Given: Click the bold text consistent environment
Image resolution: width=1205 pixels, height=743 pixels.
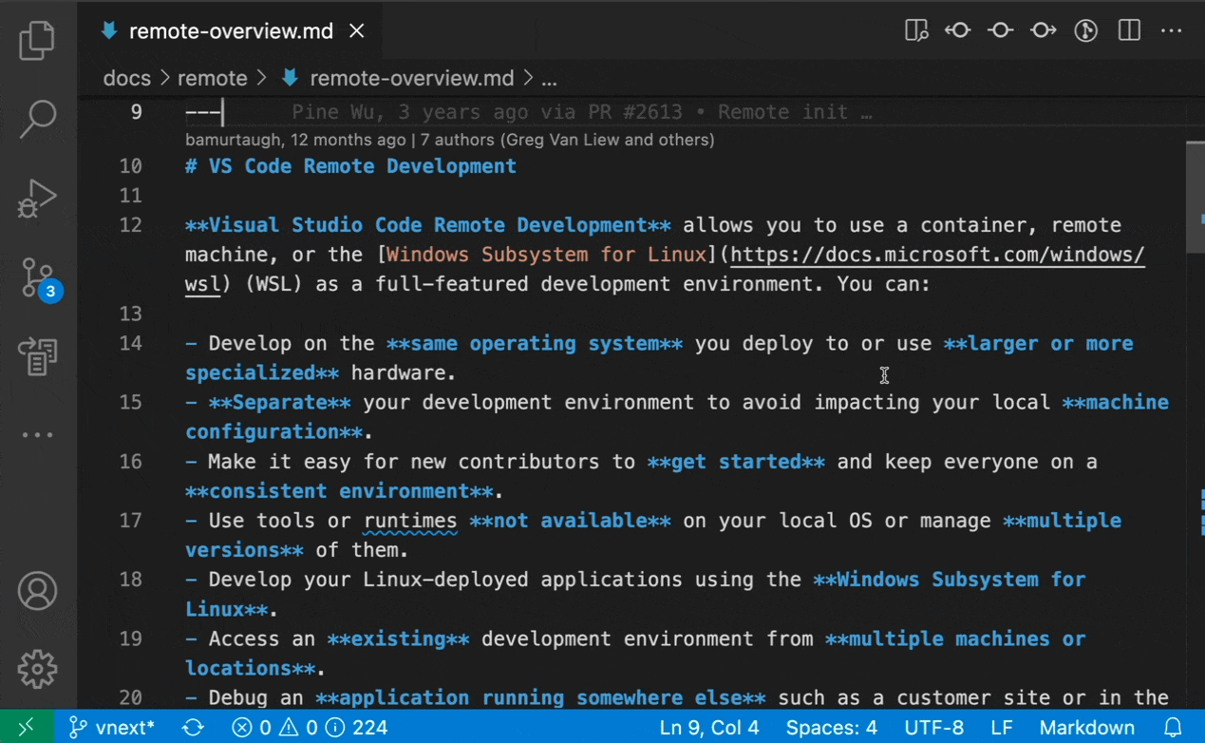Looking at the screenshot, I should click(x=340, y=491).
